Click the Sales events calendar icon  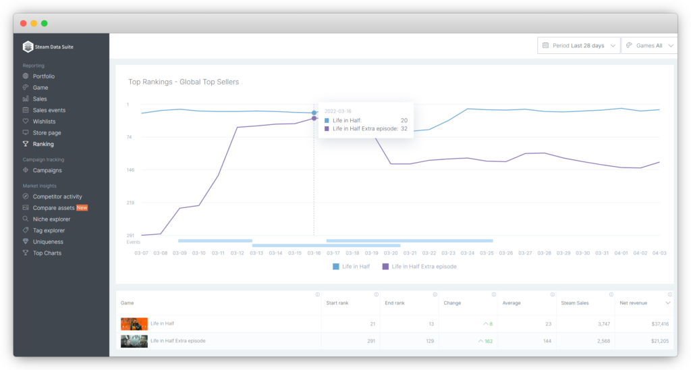(26, 110)
